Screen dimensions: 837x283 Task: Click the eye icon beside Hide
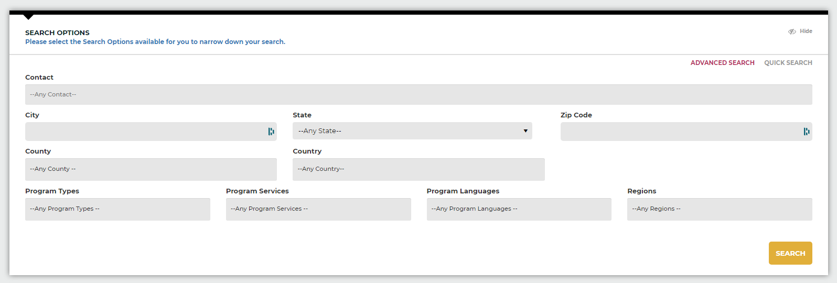pos(792,31)
